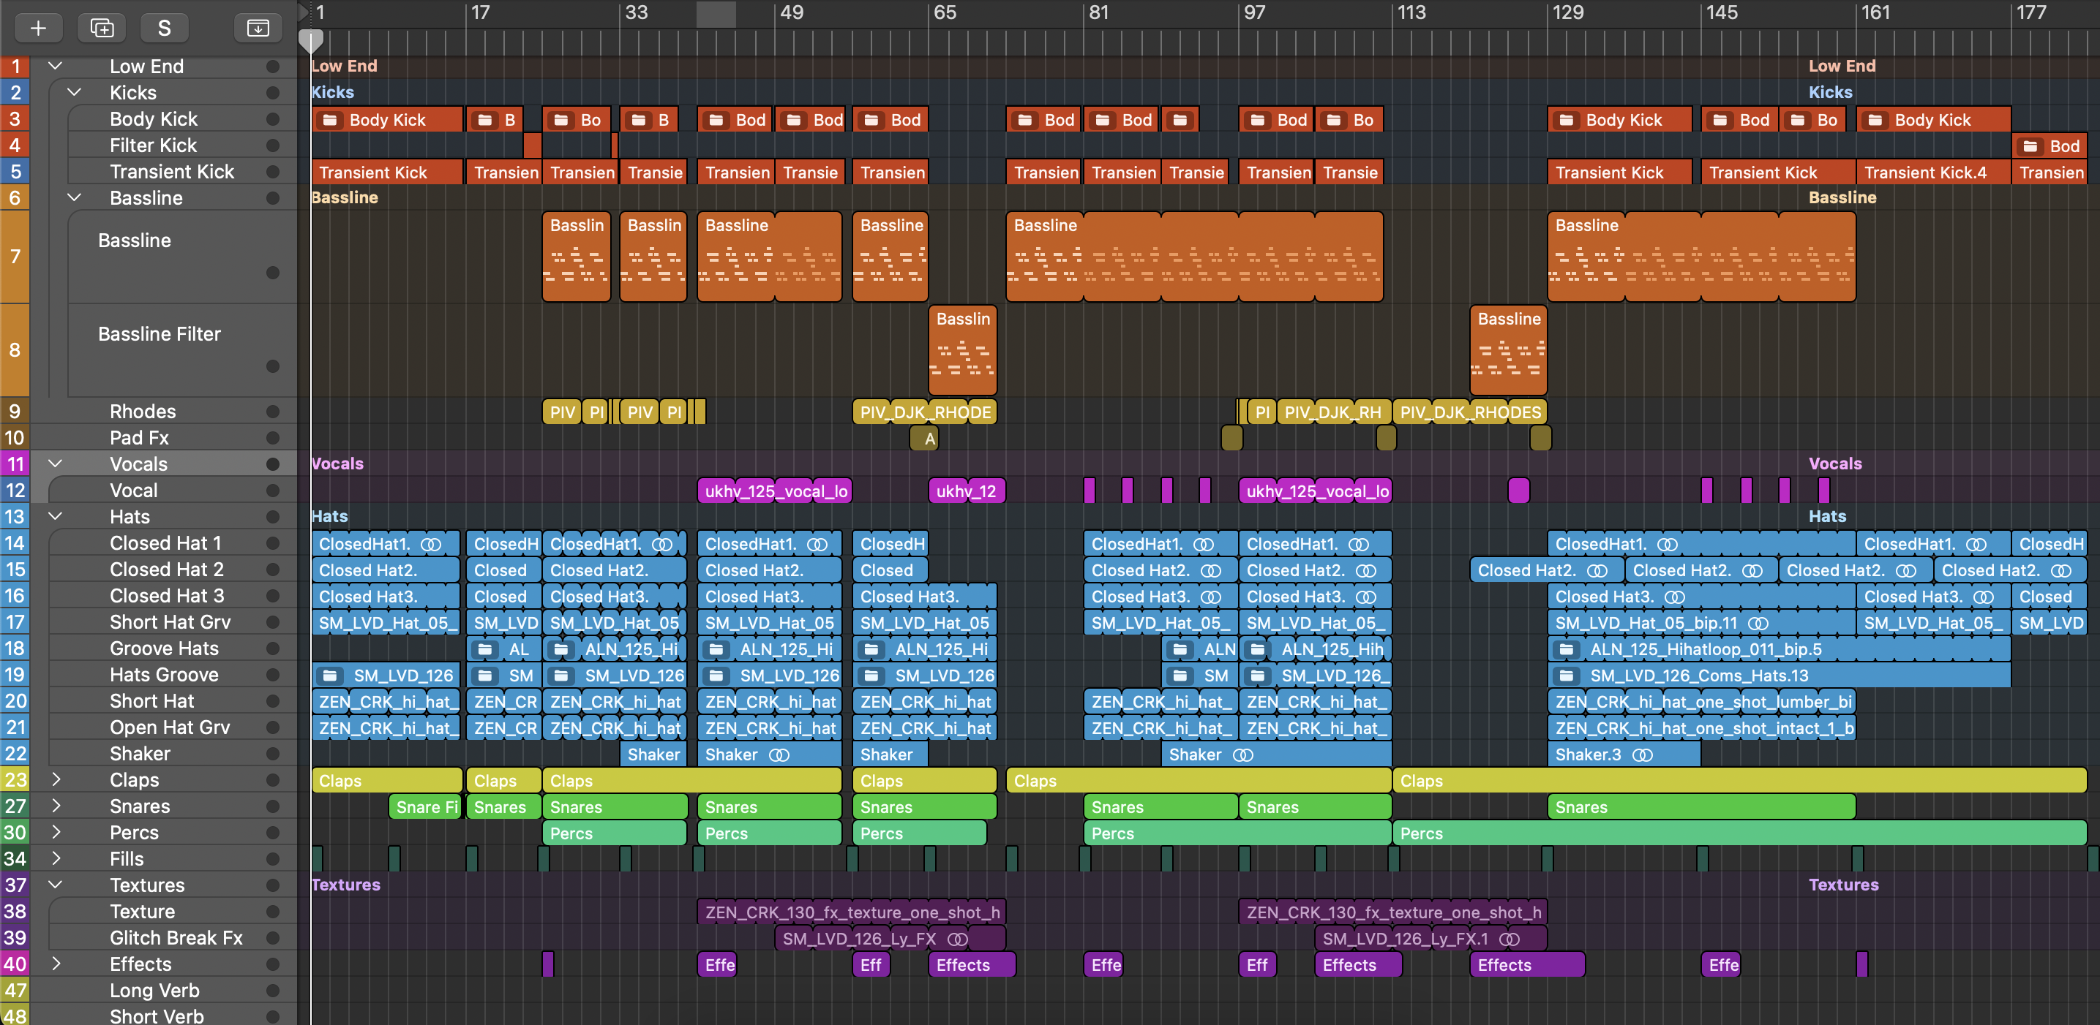2100x1025 pixels.
Task: Toggle the global solo S button
Action: (x=164, y=28)
